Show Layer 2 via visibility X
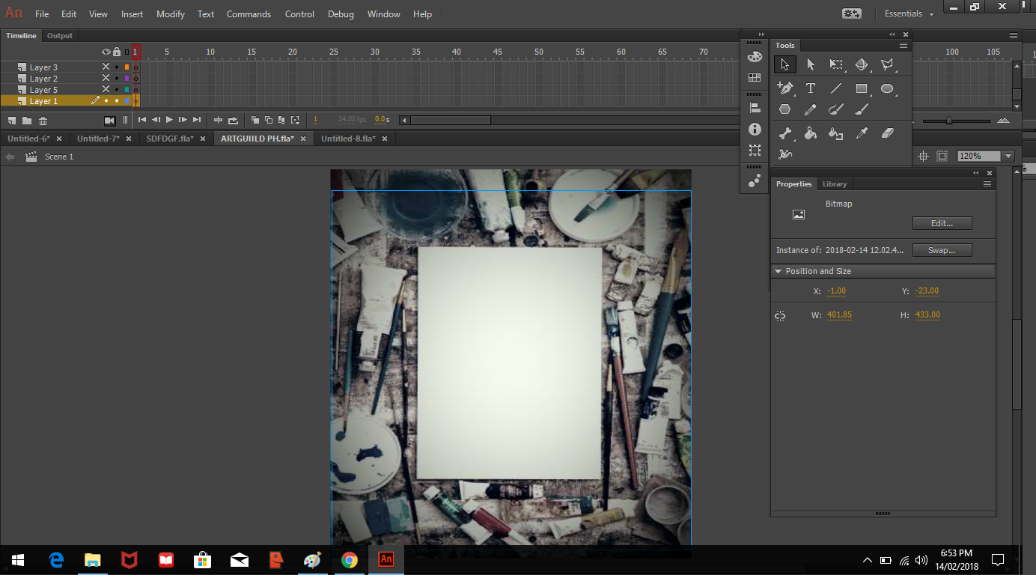This screenshot has height=575, width=1036. [106, 79]
